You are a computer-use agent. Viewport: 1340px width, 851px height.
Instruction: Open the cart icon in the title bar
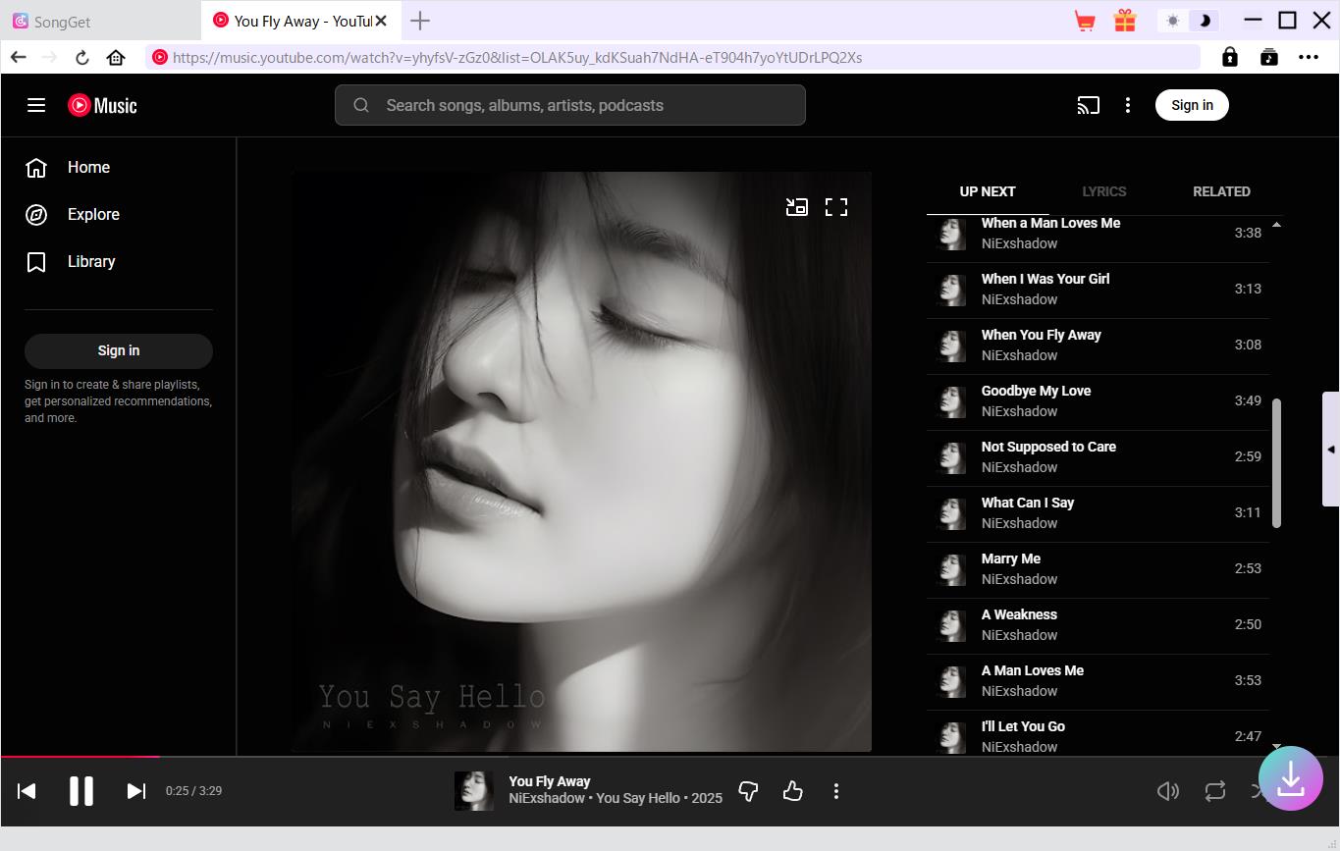click(1084, 20)
